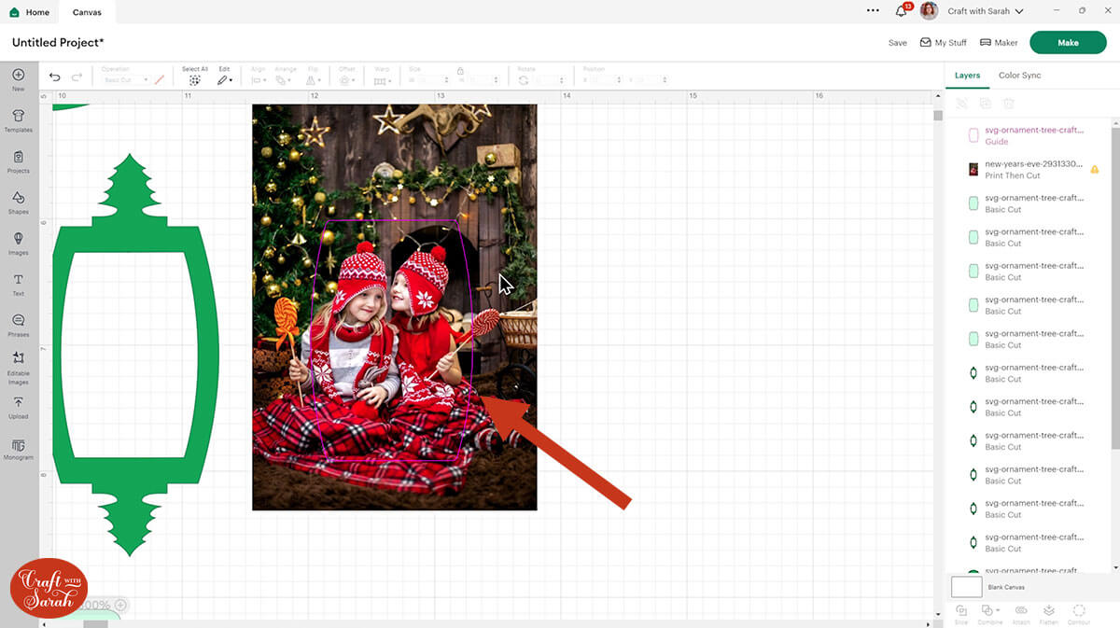Viewport: 1120px width, 628px height.
Task: Redo the last undone action
Action: click(x=77, y=77)
